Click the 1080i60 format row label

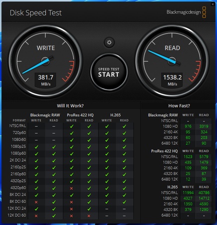click(x=19, y=139)
